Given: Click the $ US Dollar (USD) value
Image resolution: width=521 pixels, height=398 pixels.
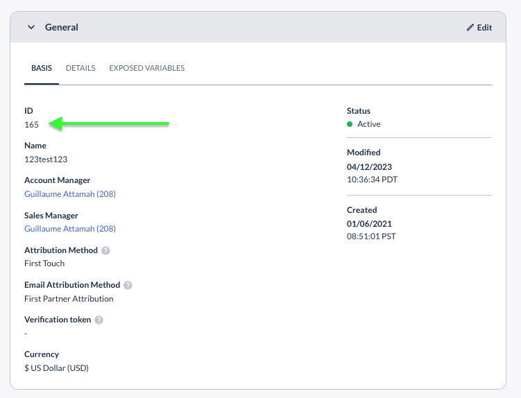Looking at the screenshot, I should click(56, 368).
